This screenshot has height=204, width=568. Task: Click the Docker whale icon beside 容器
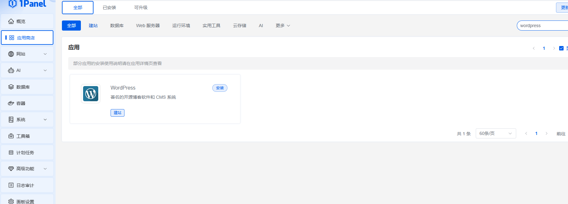[11, 103]
